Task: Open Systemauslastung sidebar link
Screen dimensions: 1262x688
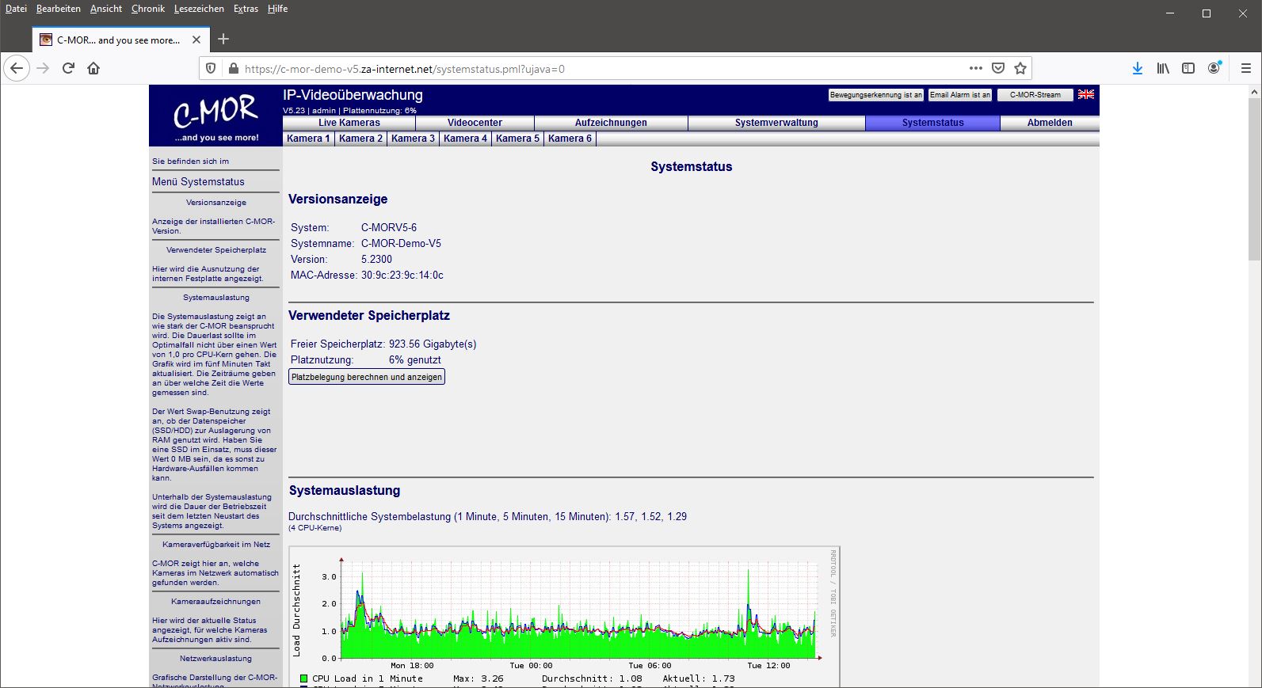Action: tap(216, 298)
